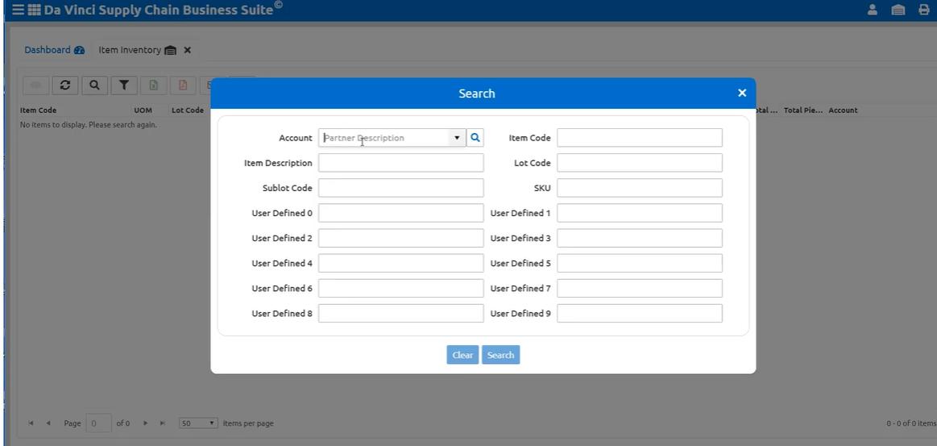
Task: Click the printer icon in top-right header
Action: tap(923, 10)
